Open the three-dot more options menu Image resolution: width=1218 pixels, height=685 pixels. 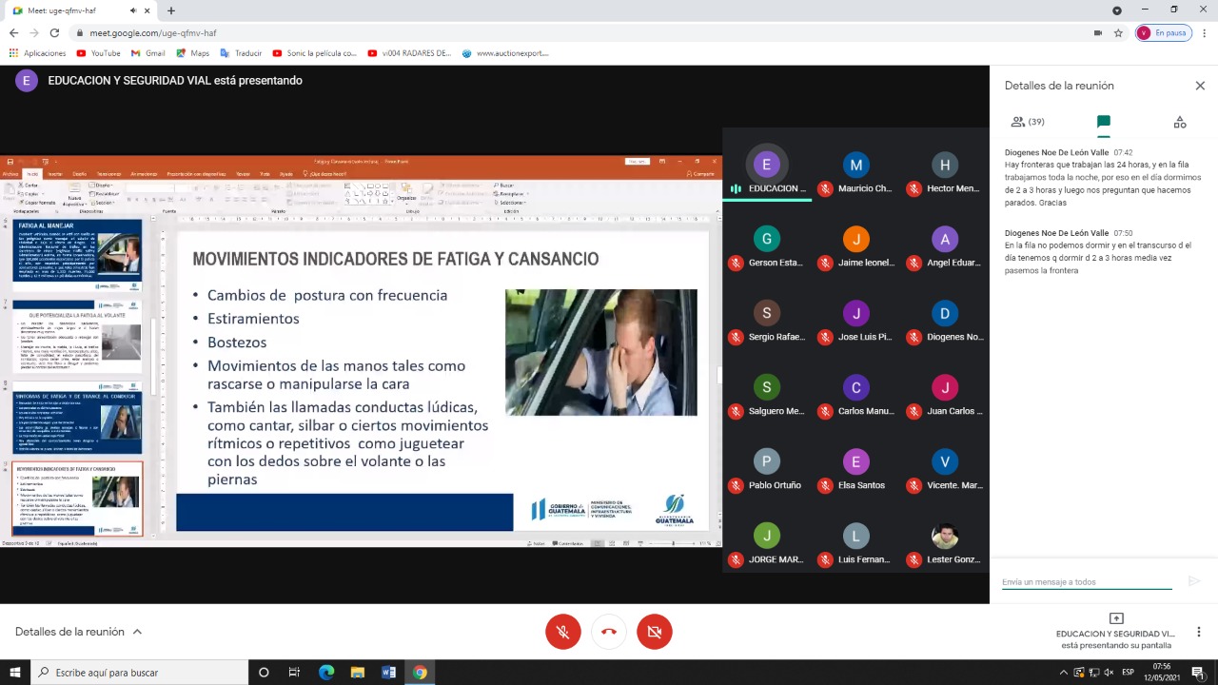tap(1198, 632)
